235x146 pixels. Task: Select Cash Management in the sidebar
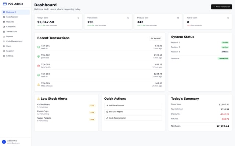(14, 41)
